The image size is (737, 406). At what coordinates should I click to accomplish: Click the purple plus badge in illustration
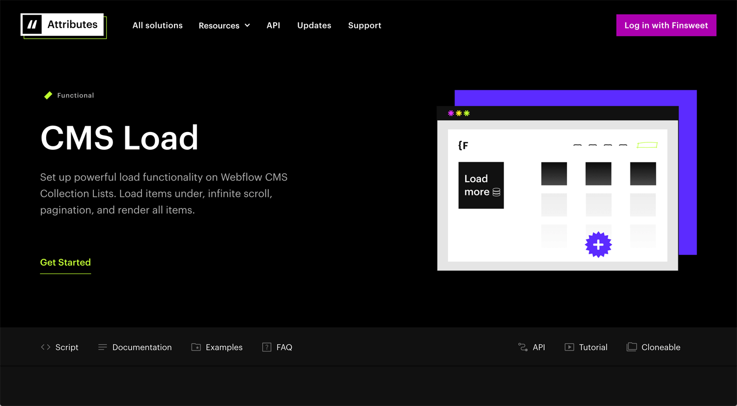pos(598,244)
